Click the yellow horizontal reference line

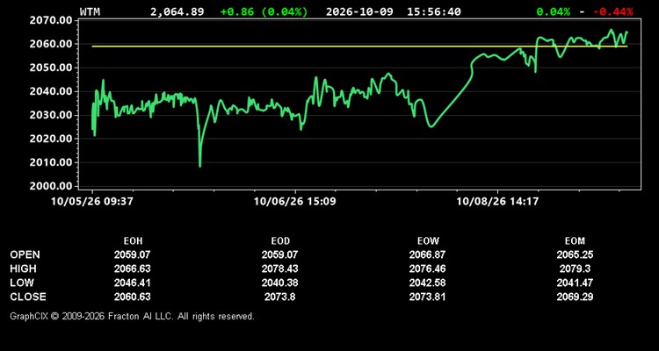click(x=359, y=47)
